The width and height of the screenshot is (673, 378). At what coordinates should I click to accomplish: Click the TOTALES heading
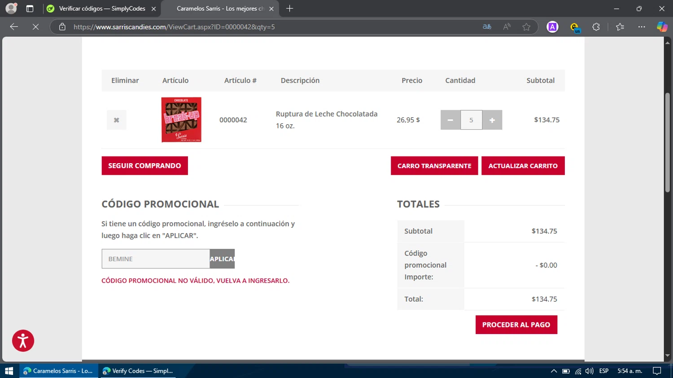(418, 204)
